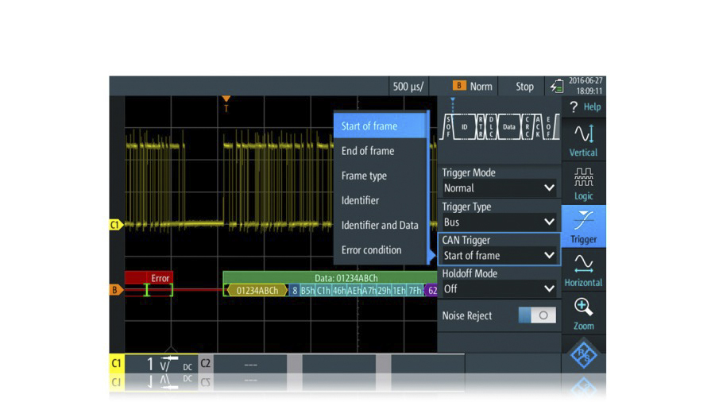The height and width of the screenshot is (402, 715).
Task: Choose Start of frame option
Action: [380, 126]
